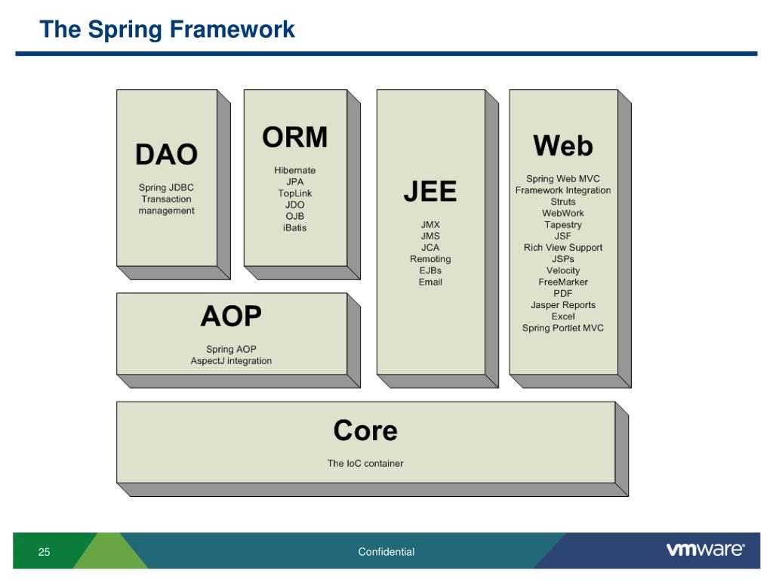Click "Transaction management" in the DAO box
Image resolution: width=773 pixels, height=580 pixels.
[166, 205]
